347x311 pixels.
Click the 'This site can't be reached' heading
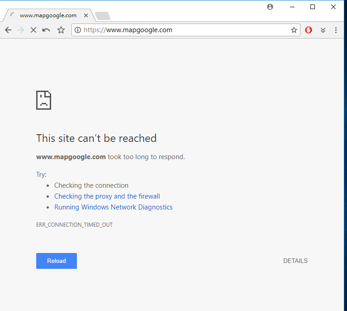tap(96, 138)
